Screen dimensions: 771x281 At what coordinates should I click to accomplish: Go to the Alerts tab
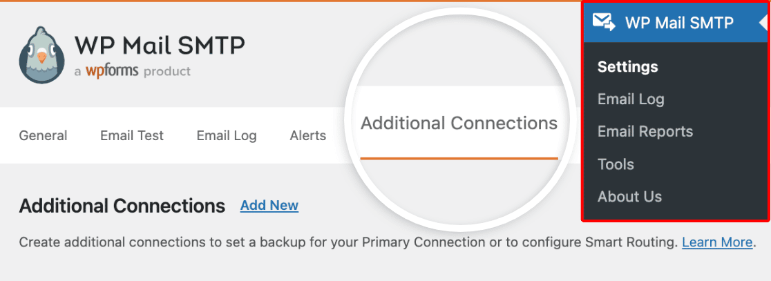click(x=308, y=135)
